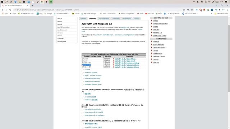Screen dimensions: 230x129
Task: Open the Maps bookmark
Action: click(159, 14)
